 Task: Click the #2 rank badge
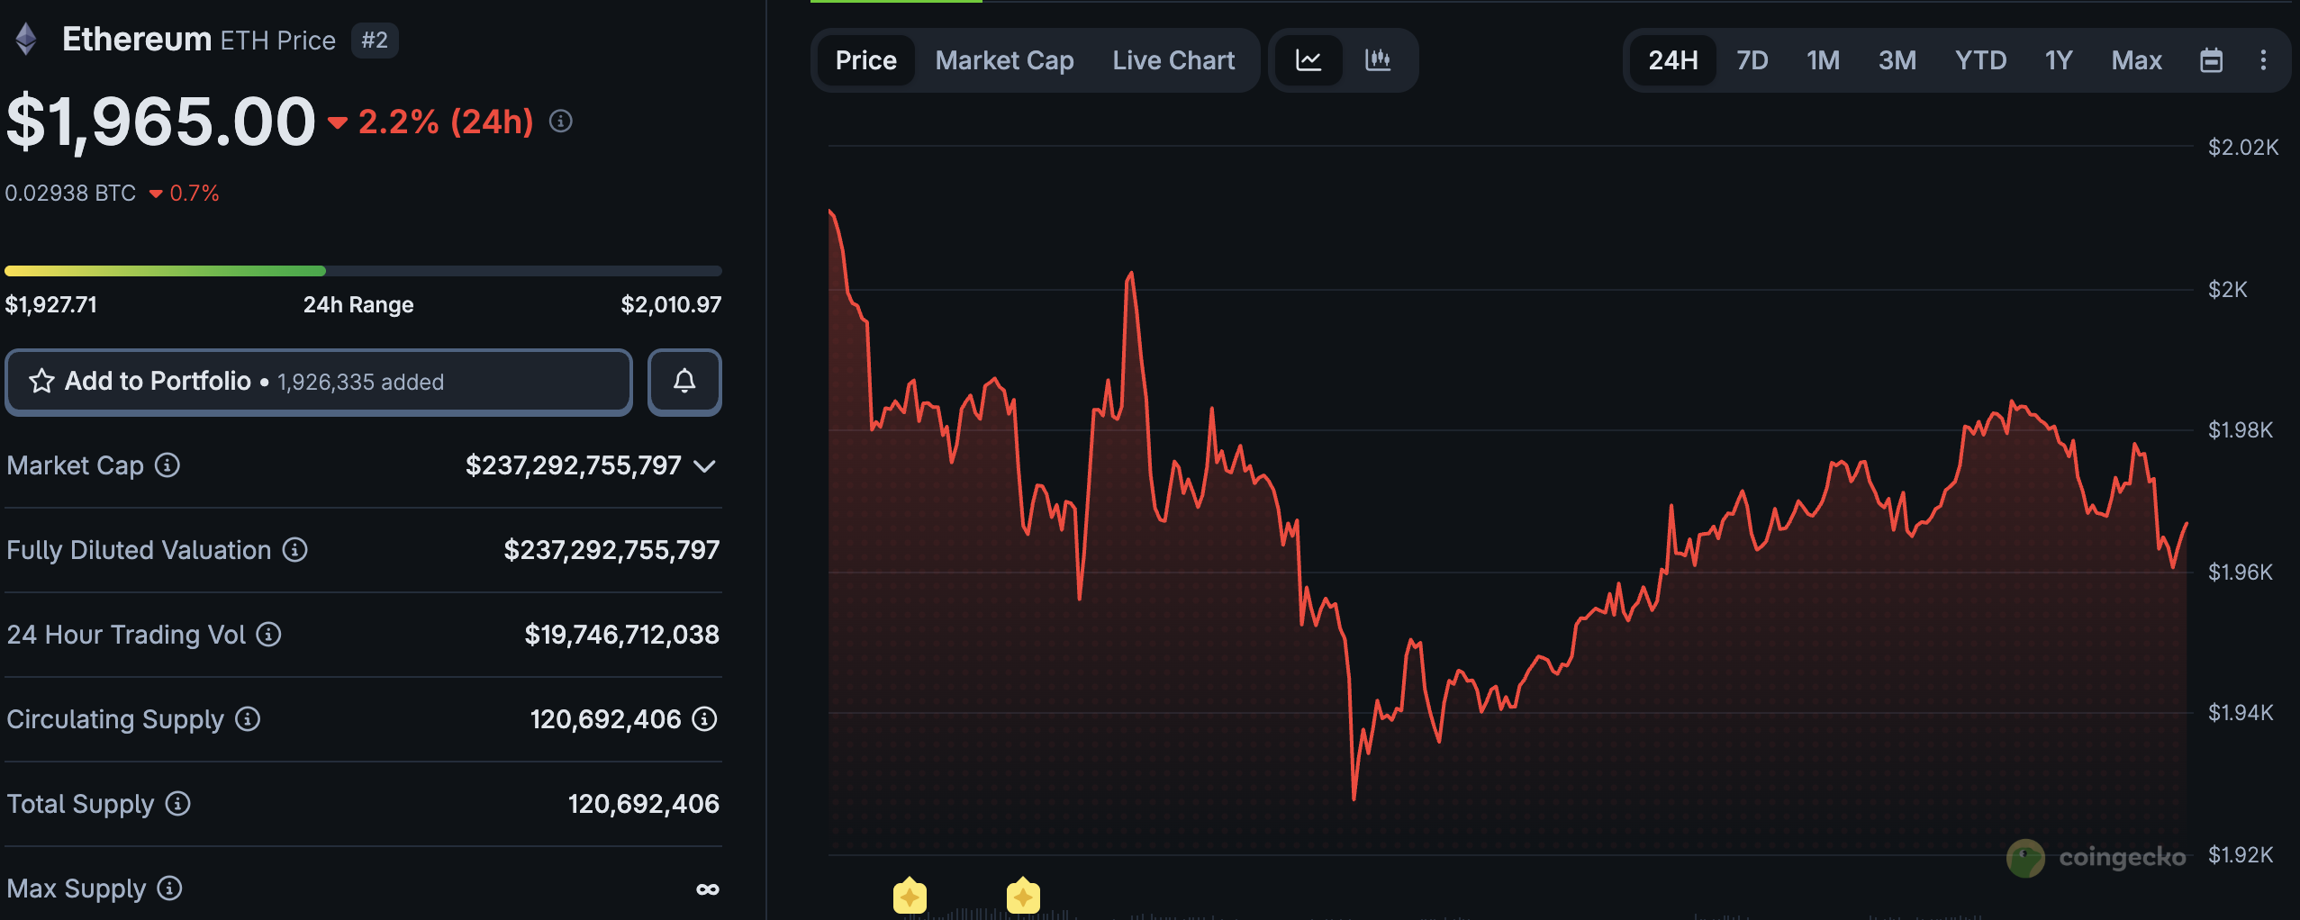[x=375, y=40]
